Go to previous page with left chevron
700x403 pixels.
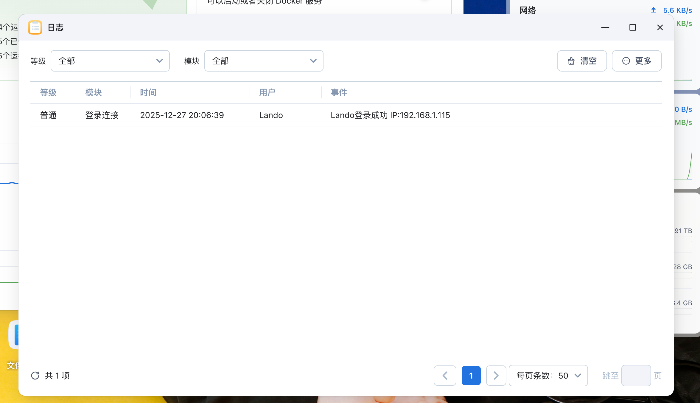click(445, 376)
